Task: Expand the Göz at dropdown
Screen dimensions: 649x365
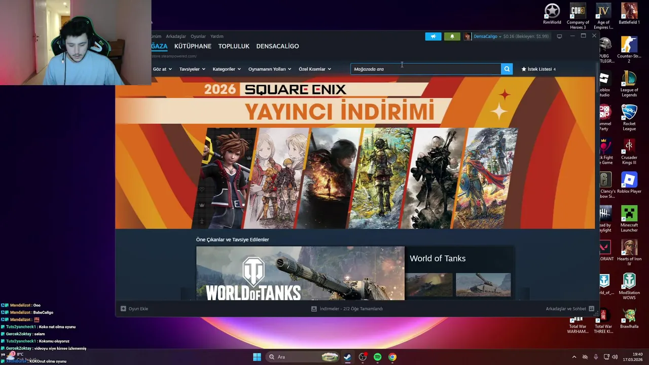Action: tap(162, 69)
